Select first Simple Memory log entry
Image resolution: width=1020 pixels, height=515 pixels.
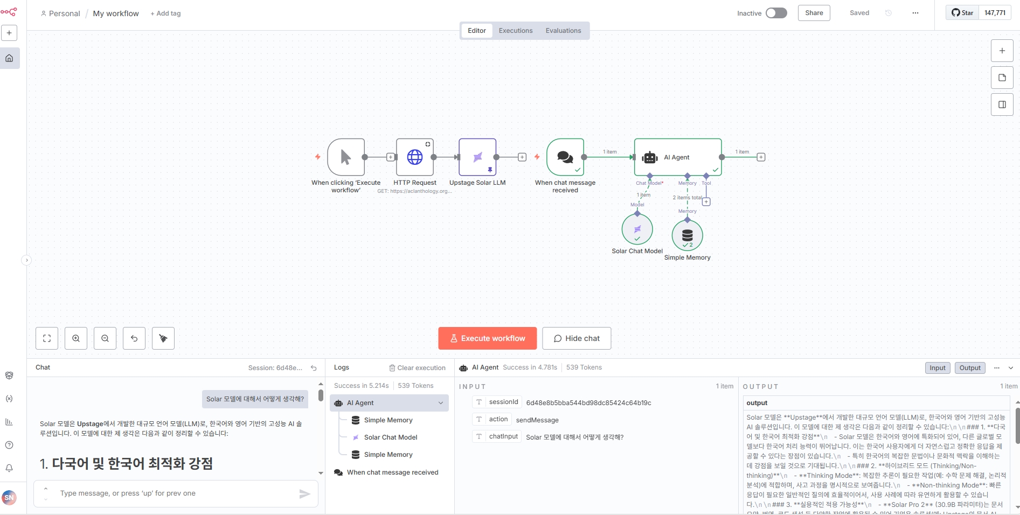388,420
